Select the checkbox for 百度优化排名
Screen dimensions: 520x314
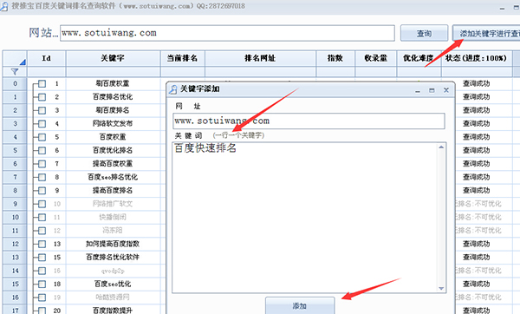click(x=42, y=150)
